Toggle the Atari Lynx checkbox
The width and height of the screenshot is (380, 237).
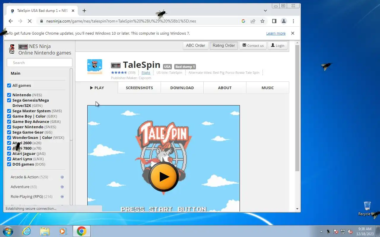point(9,159)
